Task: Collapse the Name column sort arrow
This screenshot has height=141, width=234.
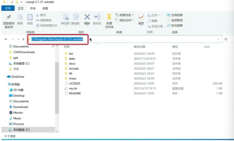Action: click(97, 44)
